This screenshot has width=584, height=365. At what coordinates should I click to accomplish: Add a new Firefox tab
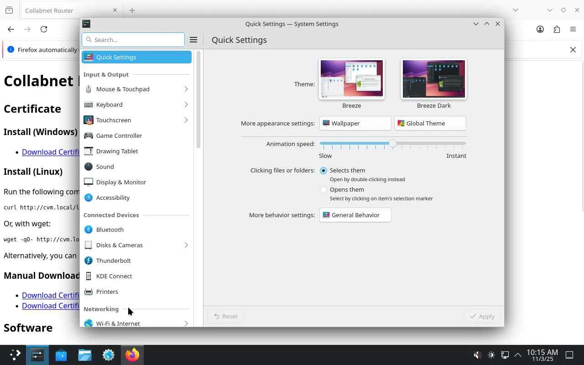pos(132,10)
